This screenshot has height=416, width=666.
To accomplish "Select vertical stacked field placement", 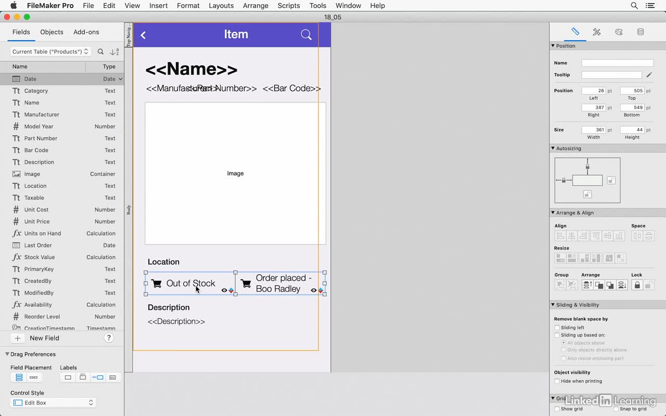I will tap(19, 378).
